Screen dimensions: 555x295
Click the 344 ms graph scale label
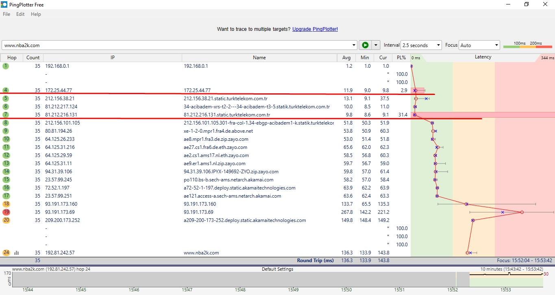(x=547, y=58)
